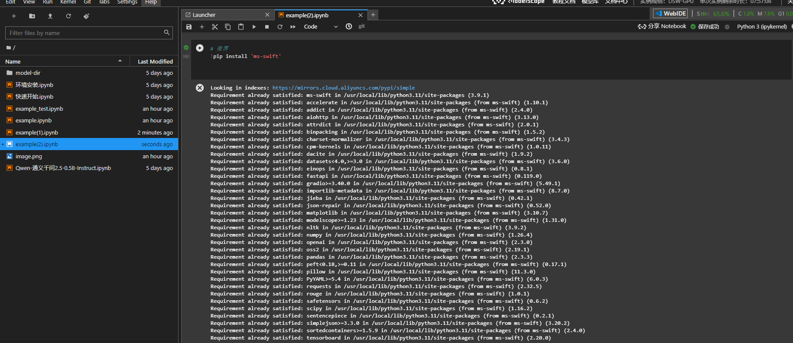Click the new launcher plus icon in file browser

coord(14,16)
